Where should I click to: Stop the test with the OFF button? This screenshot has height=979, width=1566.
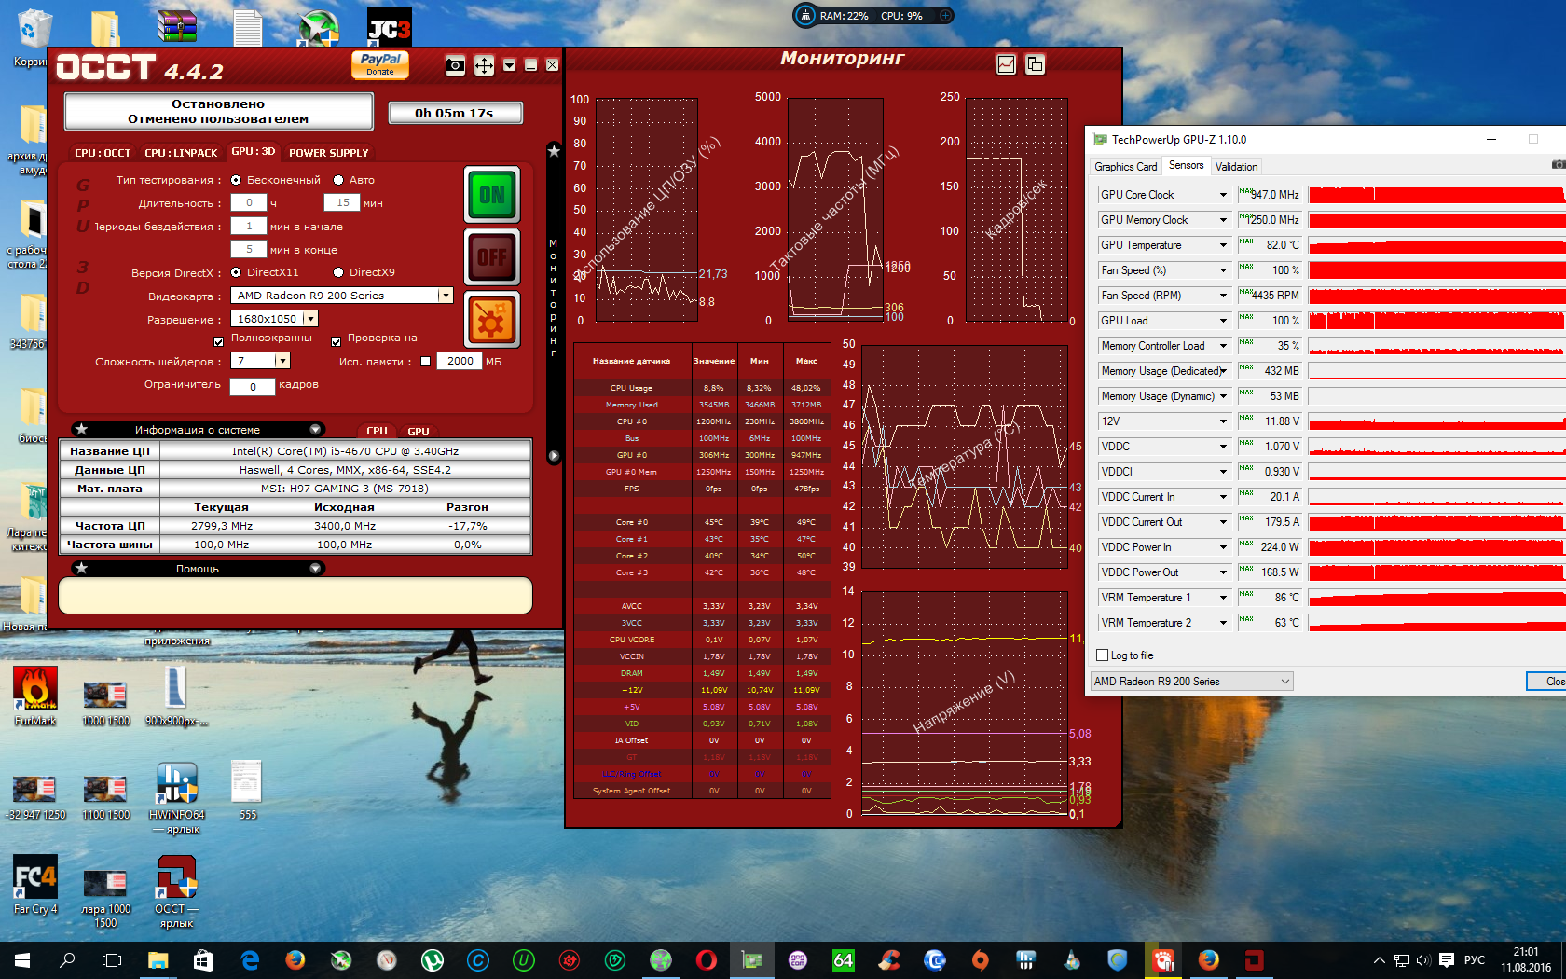[492, 256]
